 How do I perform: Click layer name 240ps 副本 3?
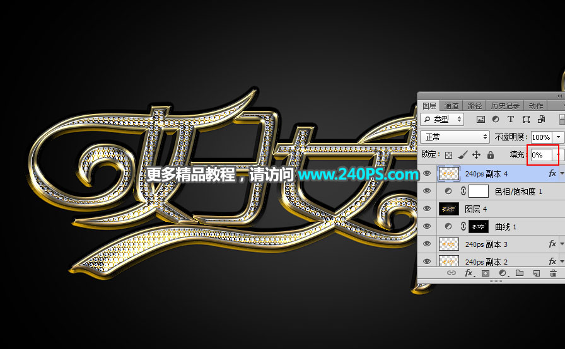(486, 244)
